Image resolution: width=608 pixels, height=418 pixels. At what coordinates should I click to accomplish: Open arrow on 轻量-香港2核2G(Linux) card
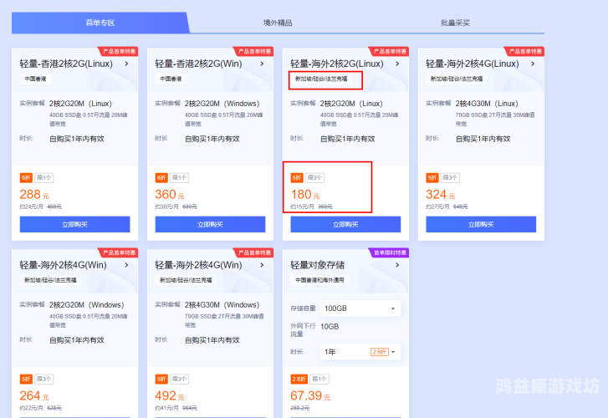(125, 64)
